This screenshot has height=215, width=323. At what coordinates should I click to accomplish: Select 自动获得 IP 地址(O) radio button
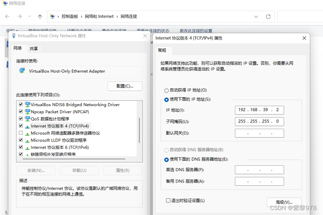click(x=166, y=90)
